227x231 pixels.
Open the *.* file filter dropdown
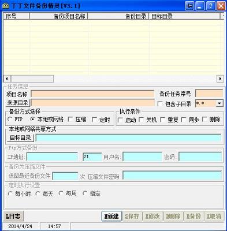click(x=219, y=103)
